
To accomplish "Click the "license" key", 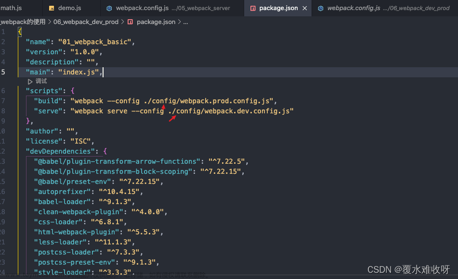I will 44,141.
